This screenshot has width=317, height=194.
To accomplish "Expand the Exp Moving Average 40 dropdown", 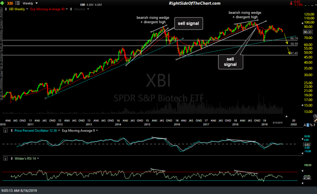I will tap(67, 9).
